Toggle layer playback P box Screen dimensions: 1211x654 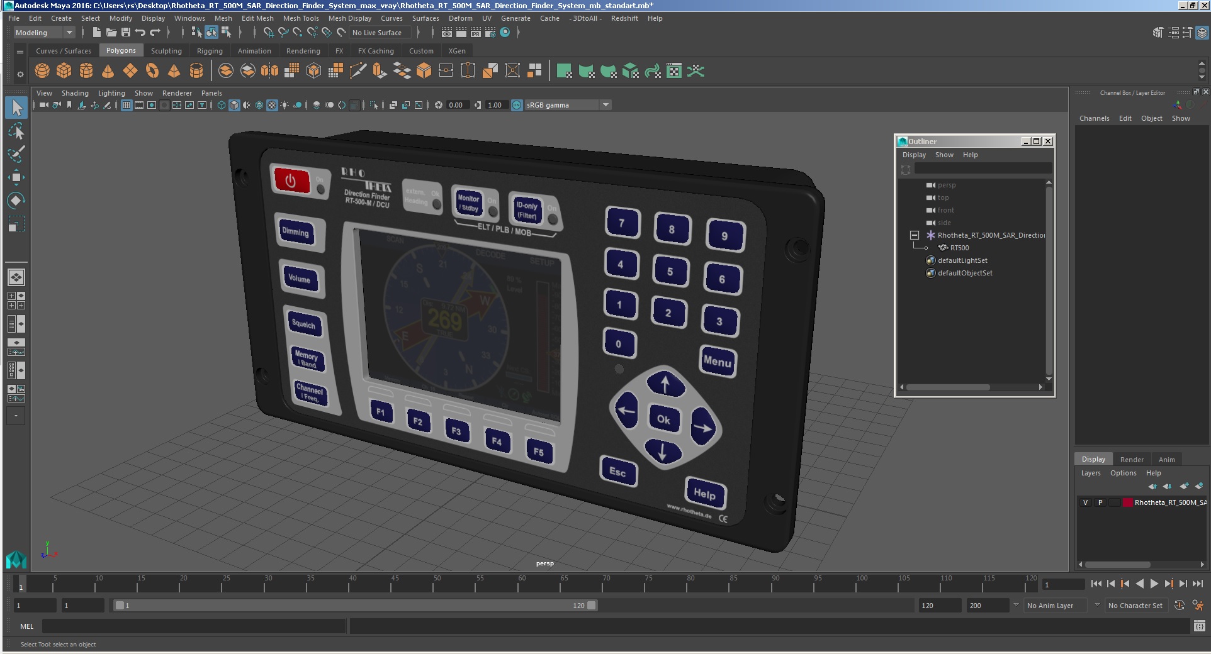(x=1100, y=502)
